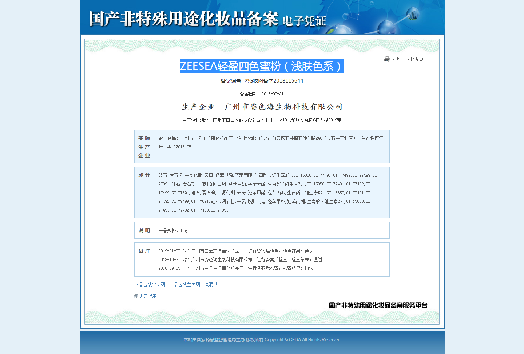This screenshot has height=354, width=524.
Task: Open the 打印帮助 help link
Action: tap(417, 59)
